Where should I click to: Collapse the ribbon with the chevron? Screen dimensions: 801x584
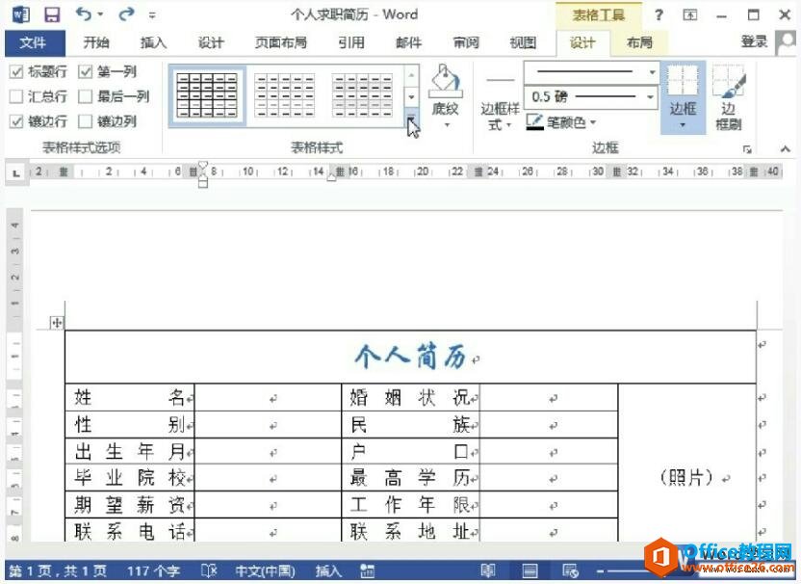coord(786,149)
